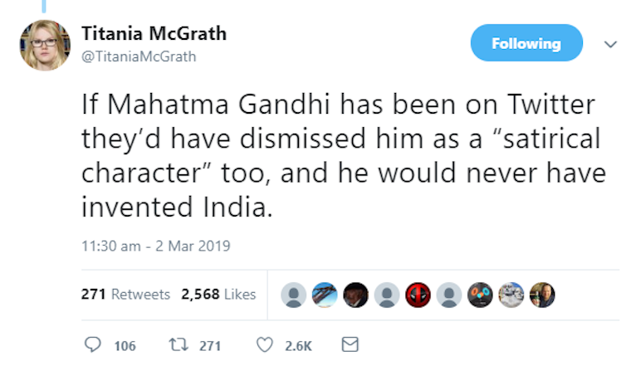Click the 2.6K like count
The height and width of the screenshot is (385, 626).
coord(297,346)
